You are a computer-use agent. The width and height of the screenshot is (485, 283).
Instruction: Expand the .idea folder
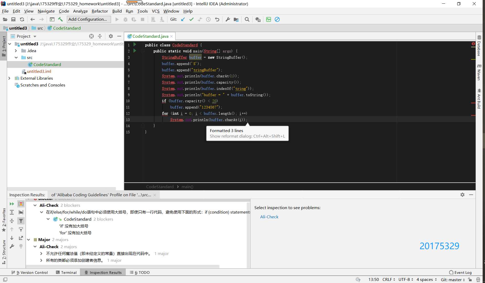point(16,51)
